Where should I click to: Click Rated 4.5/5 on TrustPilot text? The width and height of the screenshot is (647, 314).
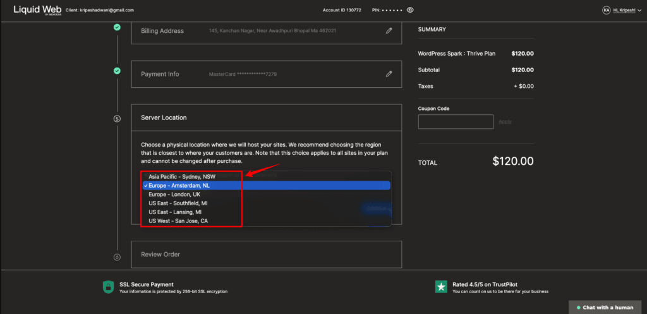click(x=485, y=284)
